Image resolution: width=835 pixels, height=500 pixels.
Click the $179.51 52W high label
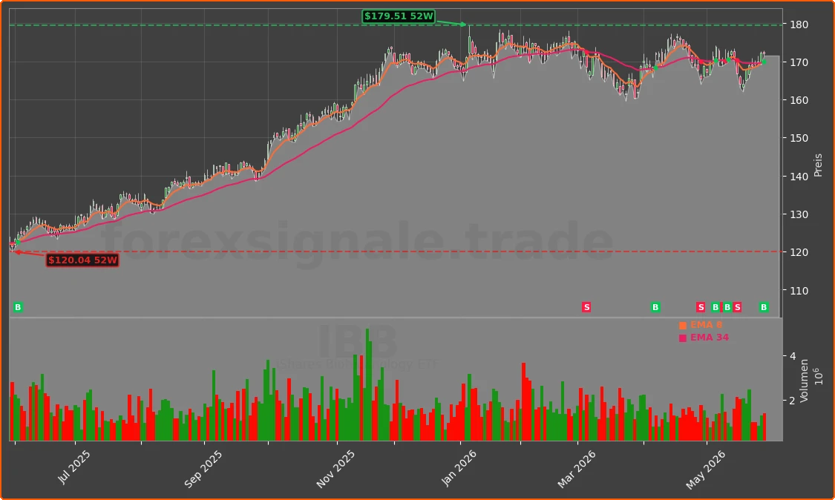[399, 16]
